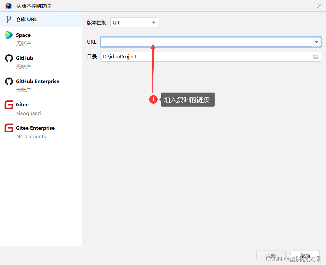Screen dimensions: 326x265
Task: Click the URL: label
Action: click(x=92, y=42)
